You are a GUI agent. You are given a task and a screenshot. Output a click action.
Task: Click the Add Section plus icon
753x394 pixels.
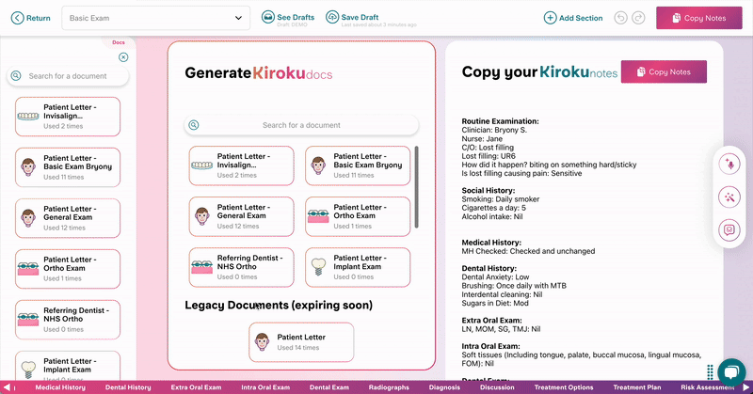[x=550, y=18]
